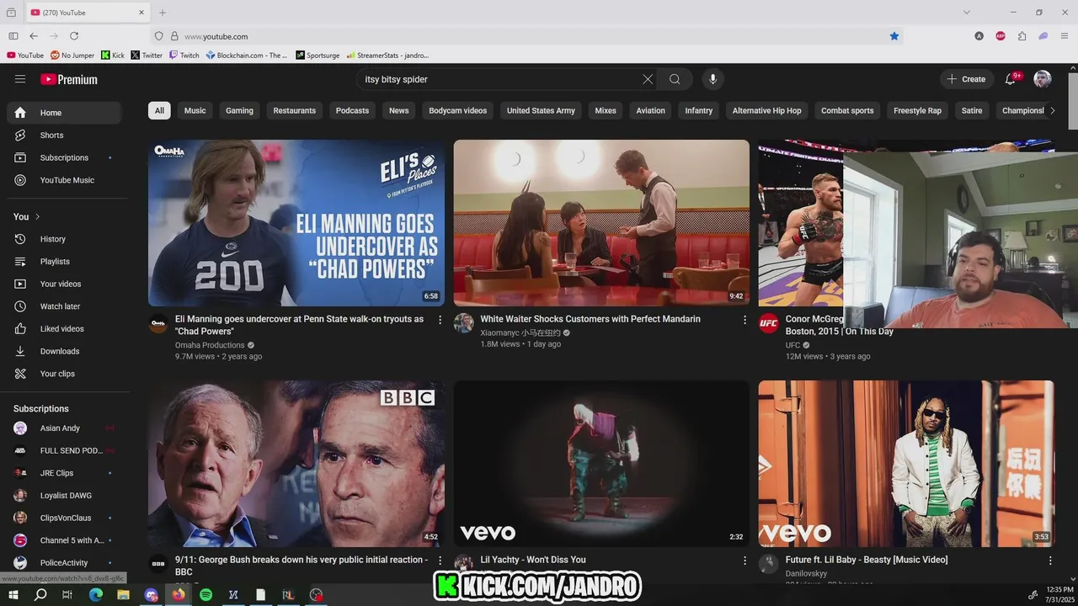Click the Xiaomanyc channel name
1078x606 pixels.
click(520, 333)
